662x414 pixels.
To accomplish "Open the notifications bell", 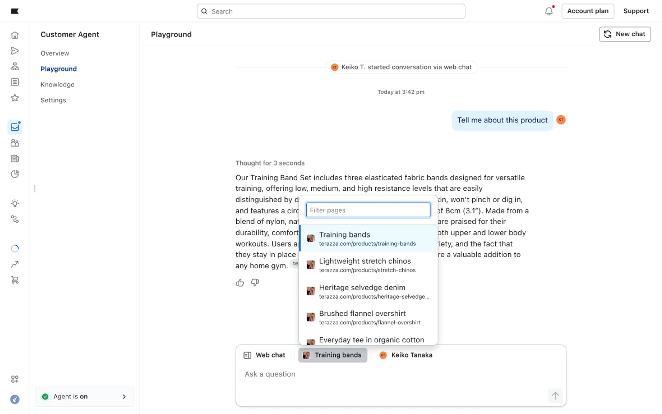I will point(548,11).
